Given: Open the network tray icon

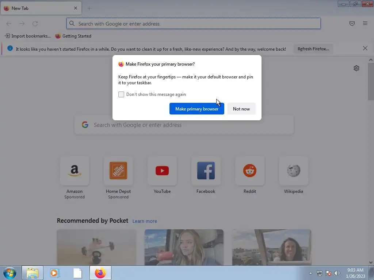Looking at the screenshot, I should 319,273.
